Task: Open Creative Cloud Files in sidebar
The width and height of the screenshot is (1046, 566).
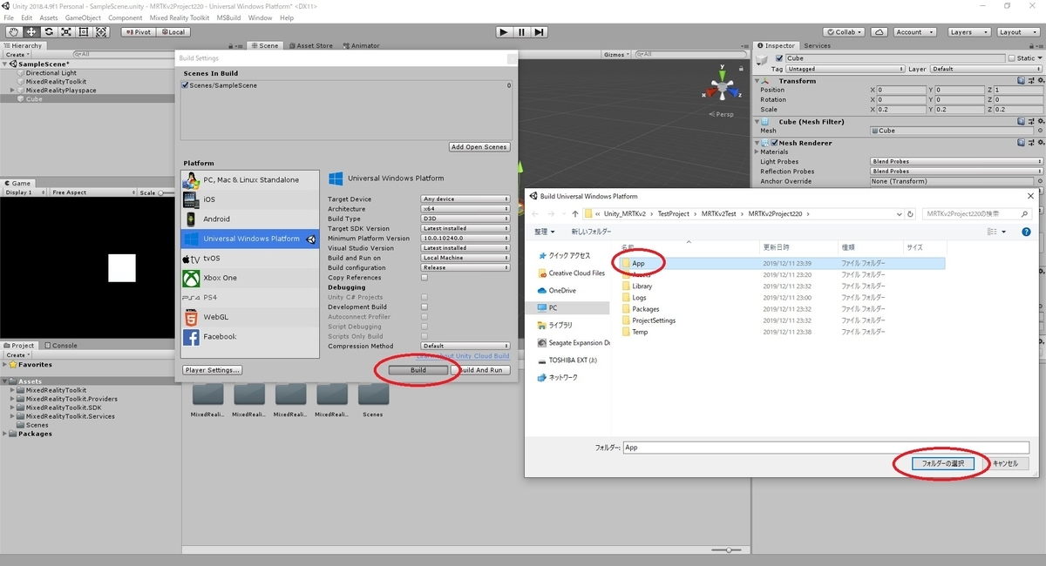Action: (572, 273)
